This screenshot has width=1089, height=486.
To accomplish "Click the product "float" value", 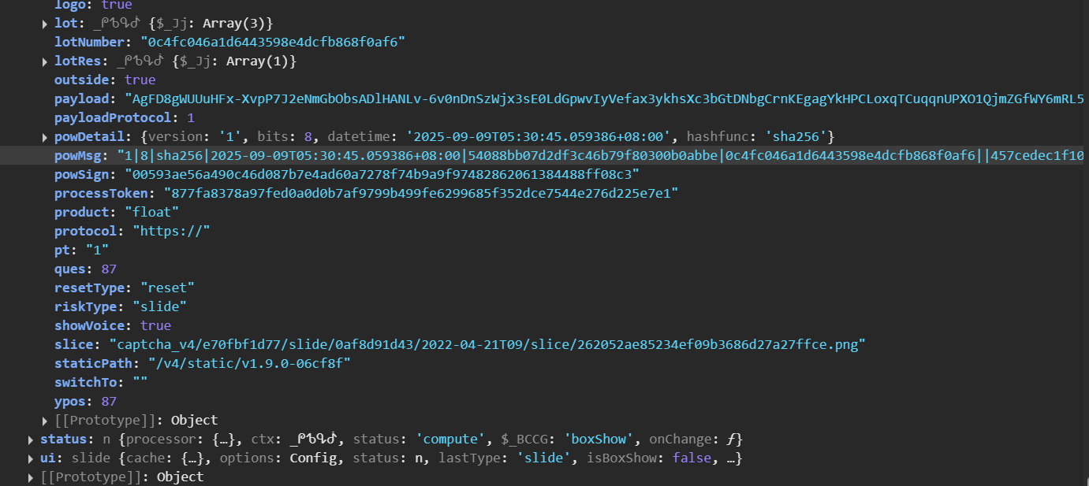I will pos(152,212).
